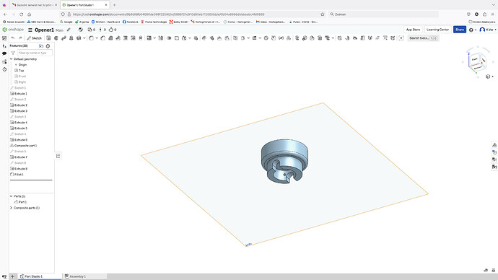Click the Sketch tool button
The image size is (498, 280).
pos(35,38)
